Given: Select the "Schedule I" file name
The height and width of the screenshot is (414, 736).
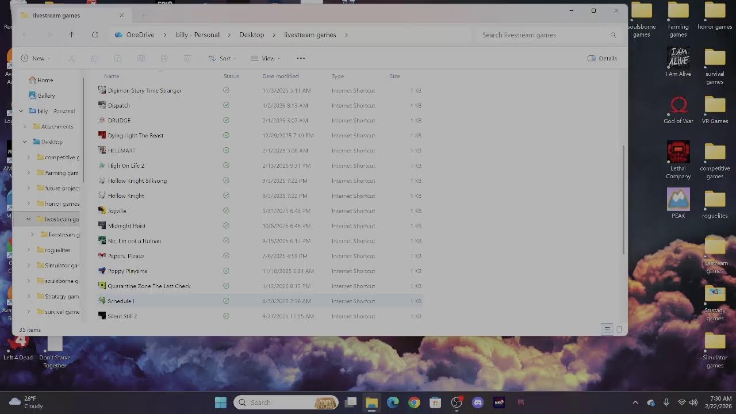Looking at the screenshot, I should (x=121, y=301).
